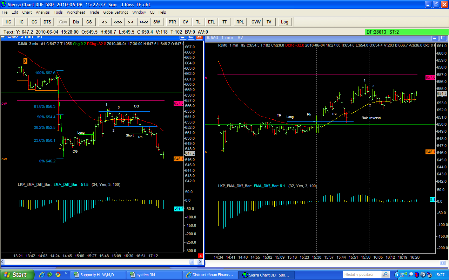The image size is (449, 280).
Task: Click the RPL toolbar button
Action: (240, 22)
